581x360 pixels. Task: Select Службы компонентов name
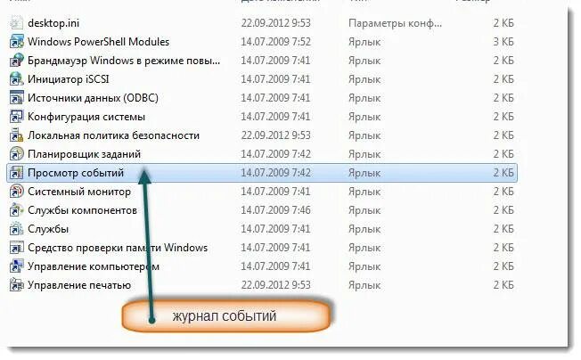pos(82,210)
